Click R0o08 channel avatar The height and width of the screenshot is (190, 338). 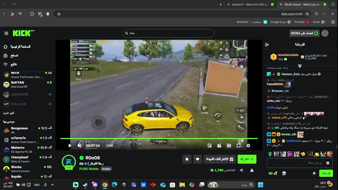pyautogui.click(x=69, y=162)
